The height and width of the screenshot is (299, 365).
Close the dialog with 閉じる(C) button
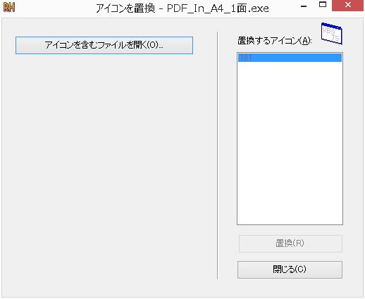[290, 269]
